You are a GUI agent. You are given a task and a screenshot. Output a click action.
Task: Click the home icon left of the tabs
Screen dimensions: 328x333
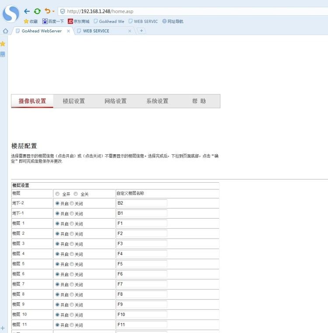pos(6,31)
